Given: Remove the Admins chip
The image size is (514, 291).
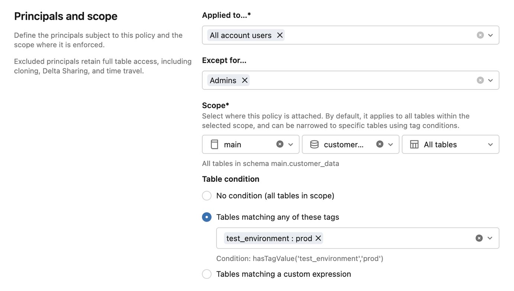Looking at the screenshot, I should click(245, 80).
